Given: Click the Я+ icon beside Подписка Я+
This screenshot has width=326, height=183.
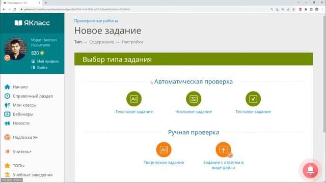Looking at the screenshot, I should coord(7,137).
